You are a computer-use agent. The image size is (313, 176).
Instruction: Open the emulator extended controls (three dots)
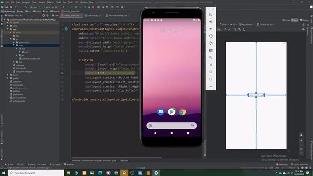pyautogui.click(x=211, y=86)
